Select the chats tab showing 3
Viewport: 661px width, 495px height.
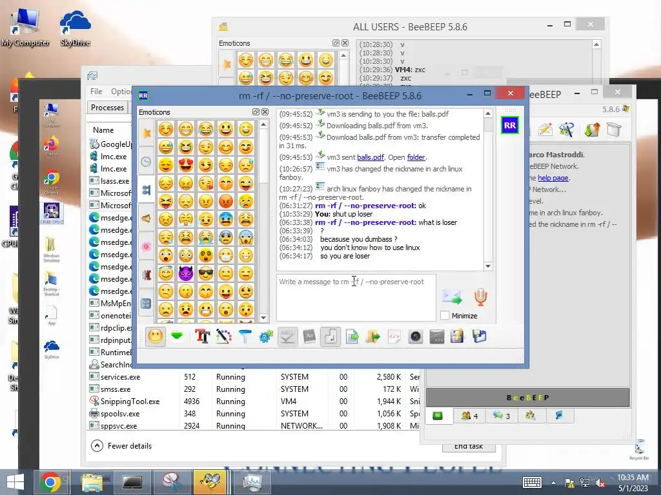coord(501,416)
